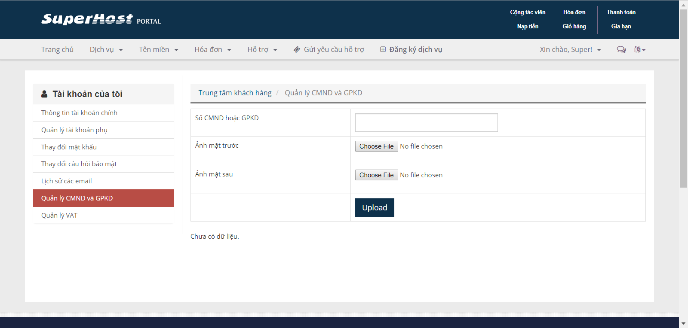This screenshot has width=688, height=328.
Task: Click the SuperHost Portal logo
Action: pos(101,20)
